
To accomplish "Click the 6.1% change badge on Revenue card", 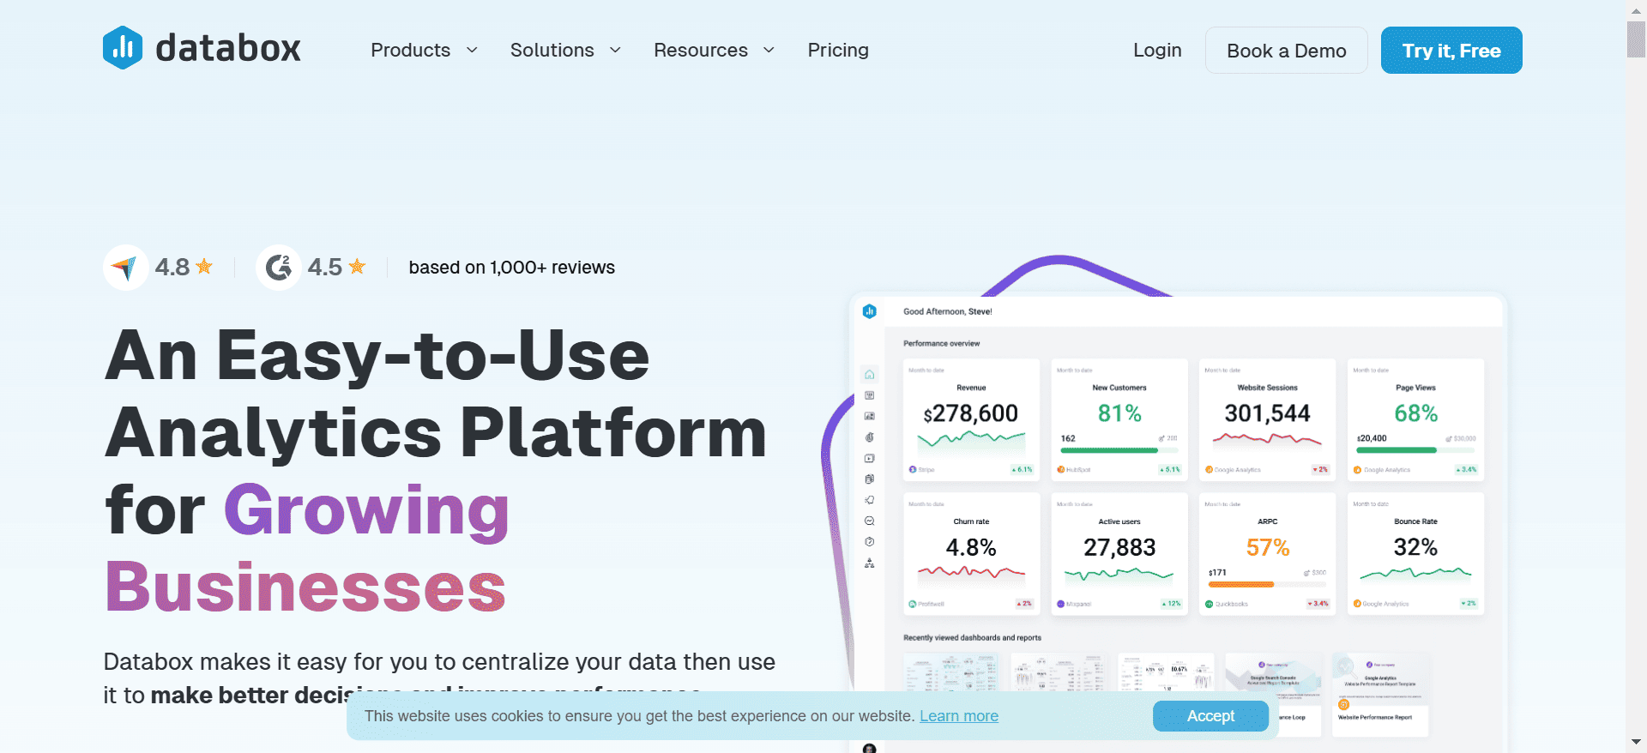I will point(1023,469).
